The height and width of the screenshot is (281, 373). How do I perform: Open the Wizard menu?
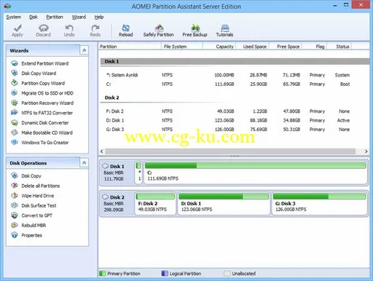click(79, 17)
